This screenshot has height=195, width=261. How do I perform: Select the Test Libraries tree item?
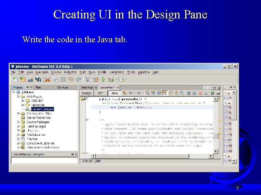[36, 135]
